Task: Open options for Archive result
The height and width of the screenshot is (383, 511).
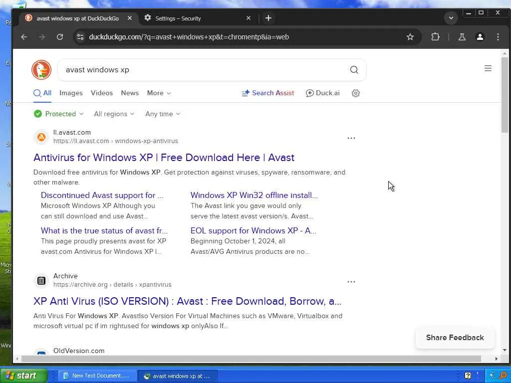Action: pyautogui.click(x=351, y=282)
